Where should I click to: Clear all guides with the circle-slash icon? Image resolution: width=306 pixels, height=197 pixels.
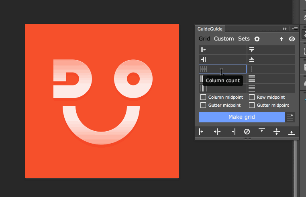(247, 132)
